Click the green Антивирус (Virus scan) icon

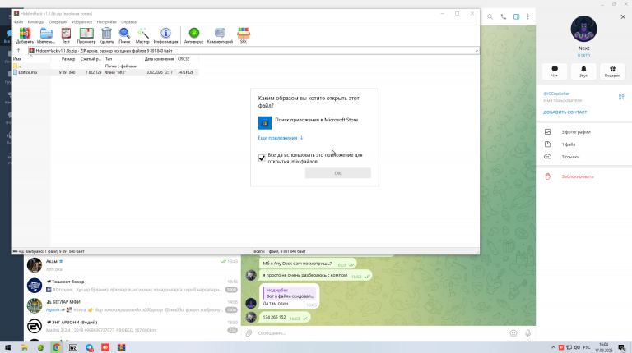click(194, 35)
